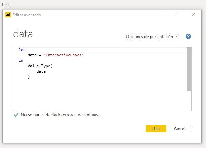Close the Editor avanzado dialog

(193, 15)
